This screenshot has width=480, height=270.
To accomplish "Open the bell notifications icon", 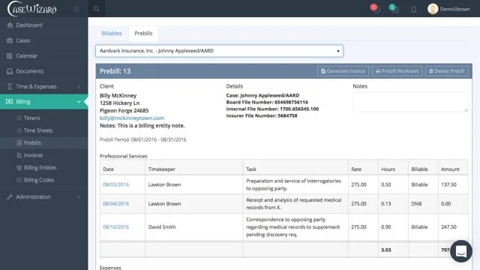I will pos(413,9).
